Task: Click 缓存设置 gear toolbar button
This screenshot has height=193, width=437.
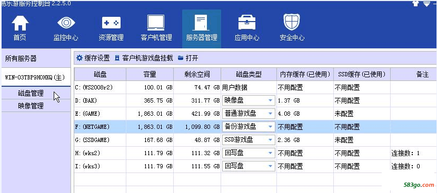Action: click(x=93, y=58)
